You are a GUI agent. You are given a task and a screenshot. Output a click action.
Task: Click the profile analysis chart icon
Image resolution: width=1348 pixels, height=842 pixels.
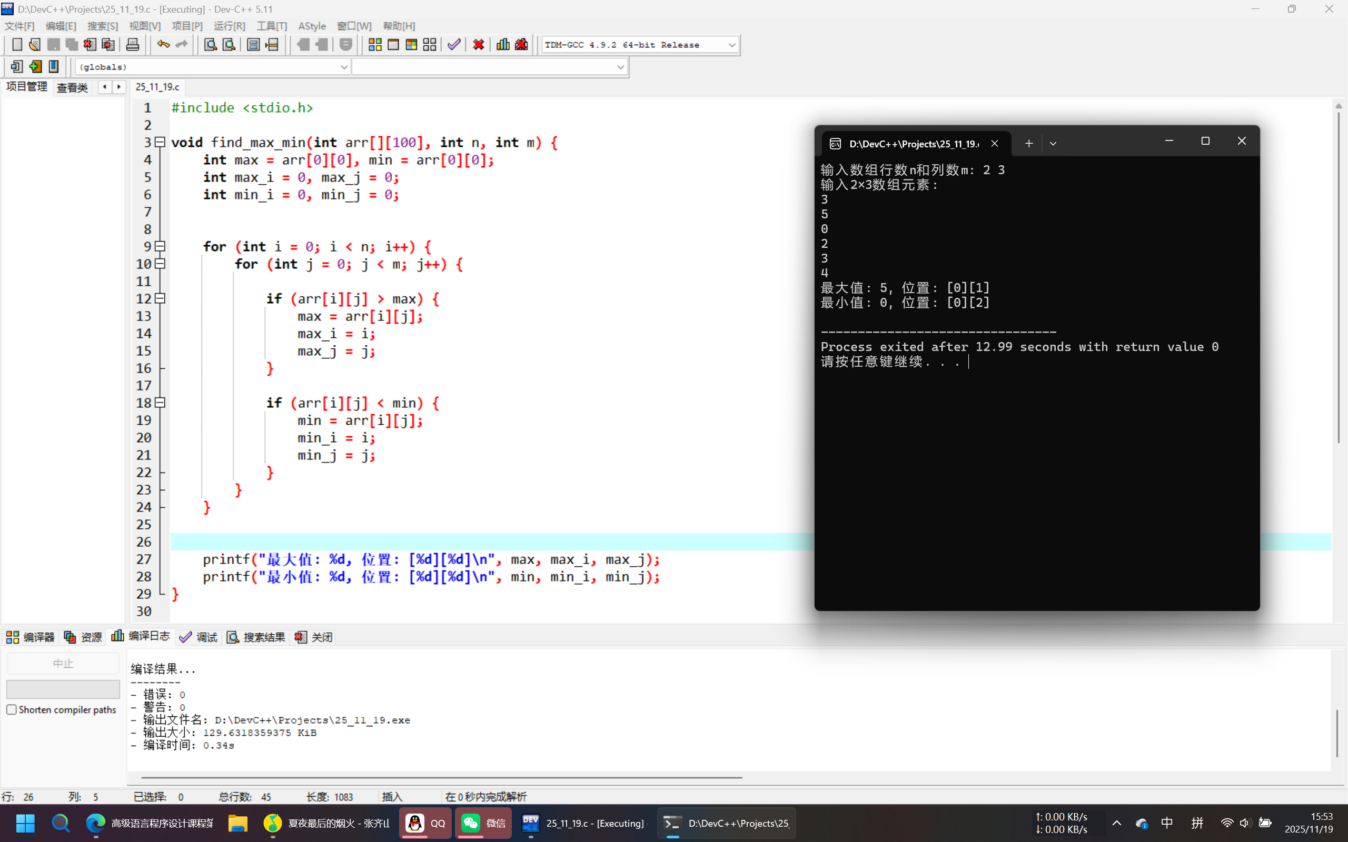click(x=502, y=45)
